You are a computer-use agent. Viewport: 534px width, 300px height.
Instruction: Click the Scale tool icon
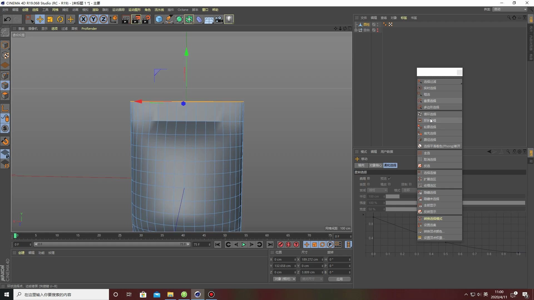50,19
